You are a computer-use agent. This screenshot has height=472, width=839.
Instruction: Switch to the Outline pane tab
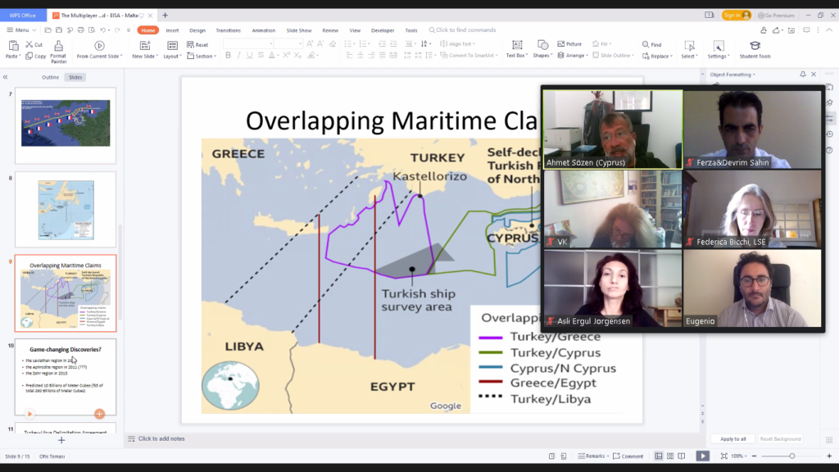tap(50, 77)
